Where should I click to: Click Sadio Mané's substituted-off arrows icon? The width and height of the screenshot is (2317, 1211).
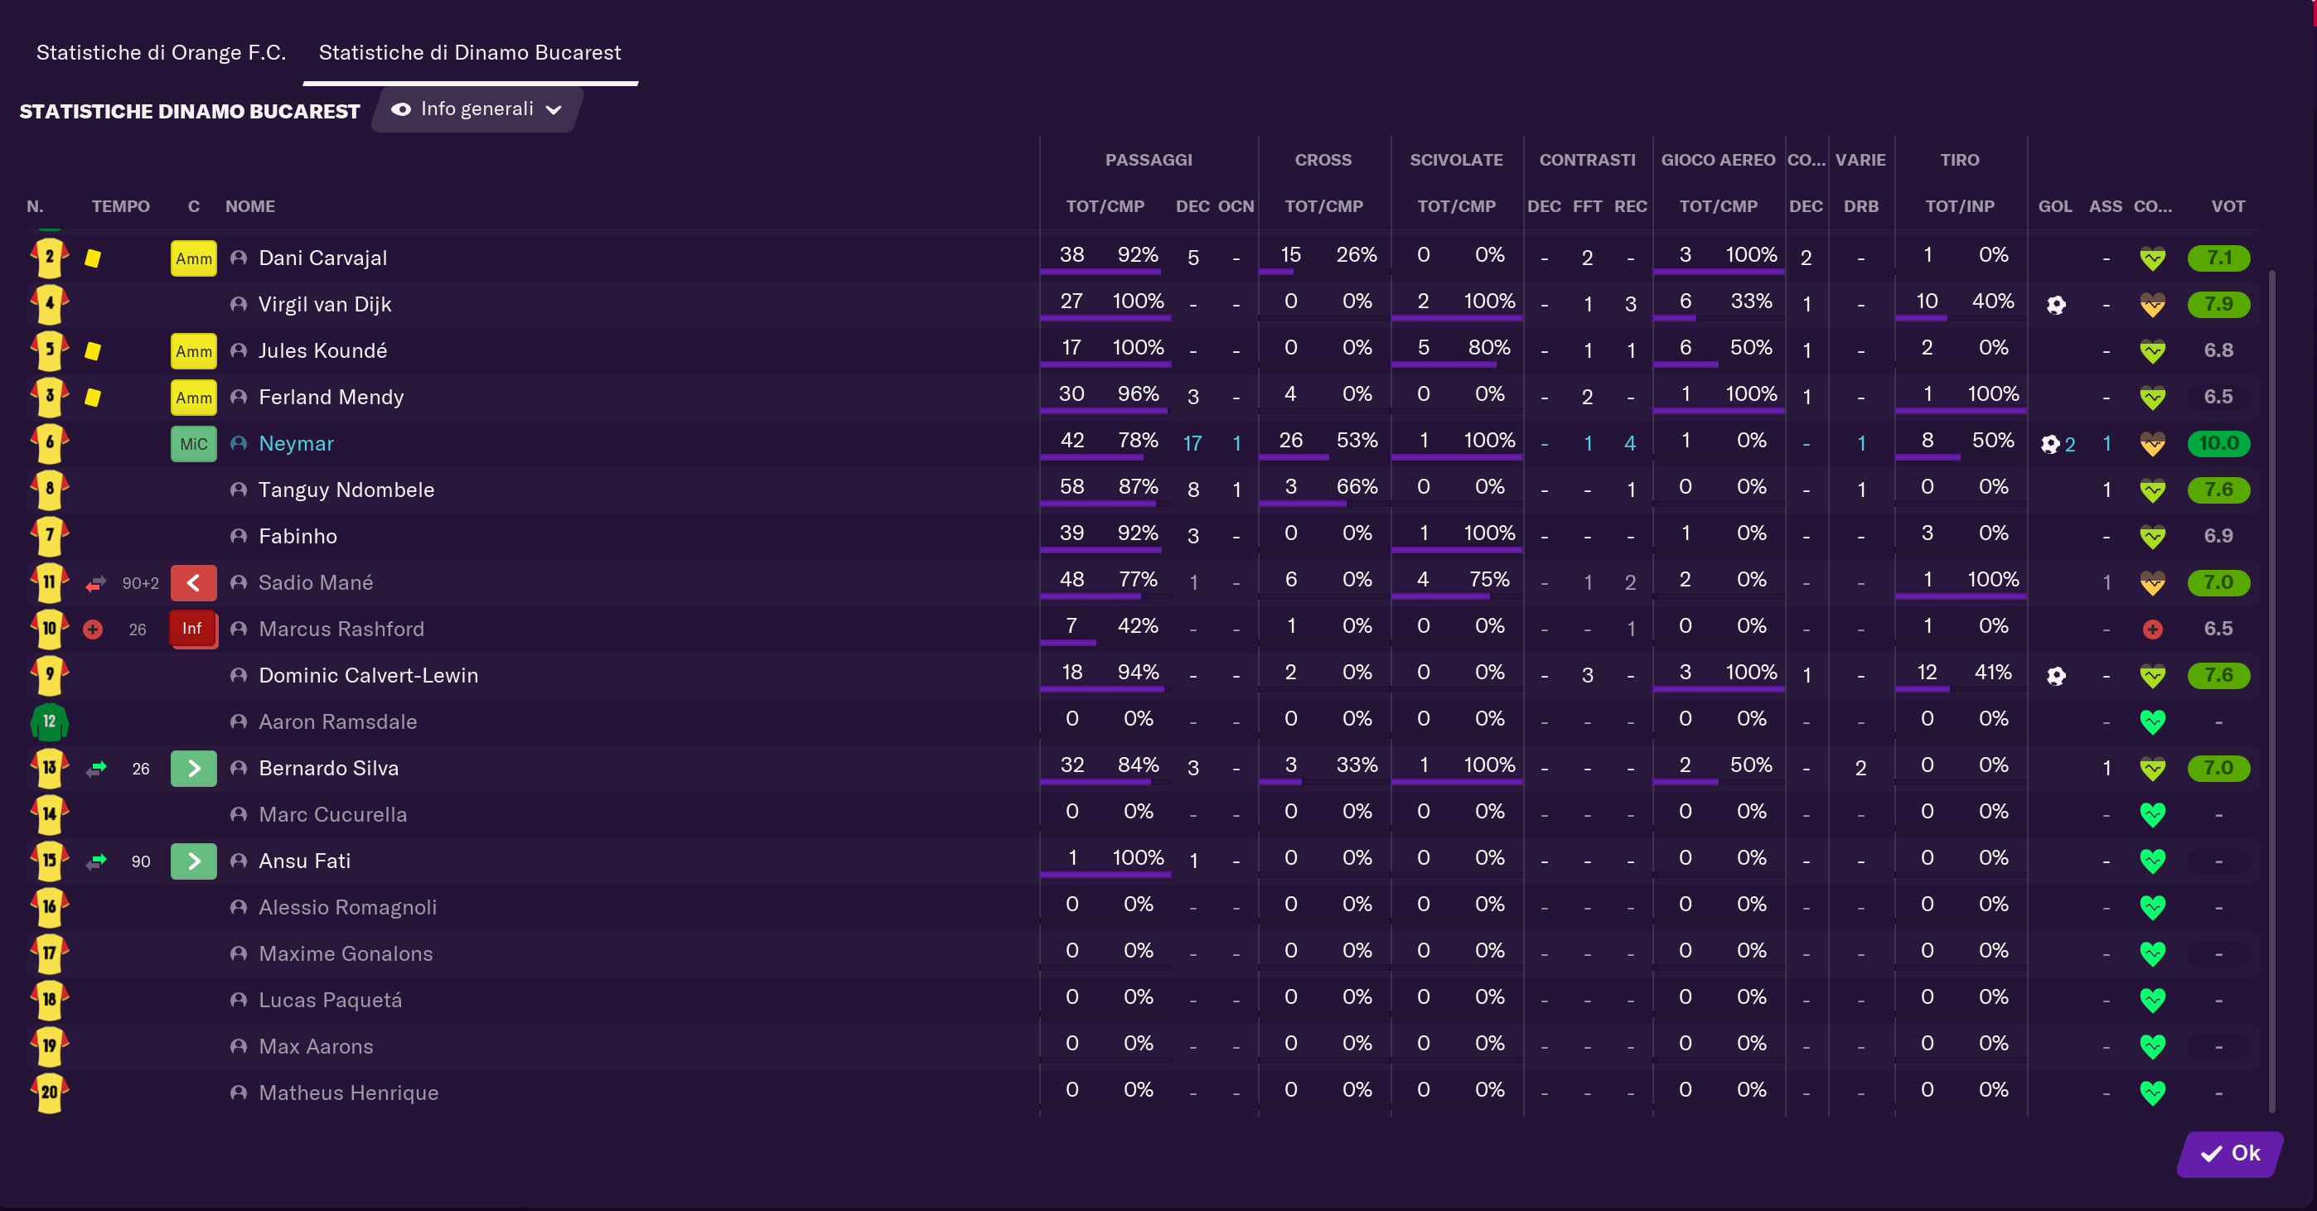(96, 583)
